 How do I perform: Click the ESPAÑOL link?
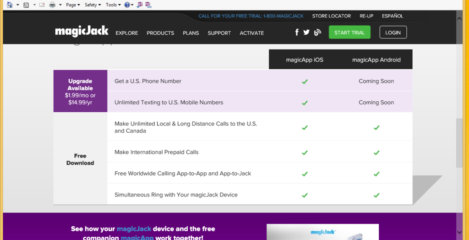point(393,16)
